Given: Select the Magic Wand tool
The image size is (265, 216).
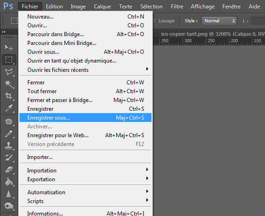Looking at the screenshot, I should [9, 84].
